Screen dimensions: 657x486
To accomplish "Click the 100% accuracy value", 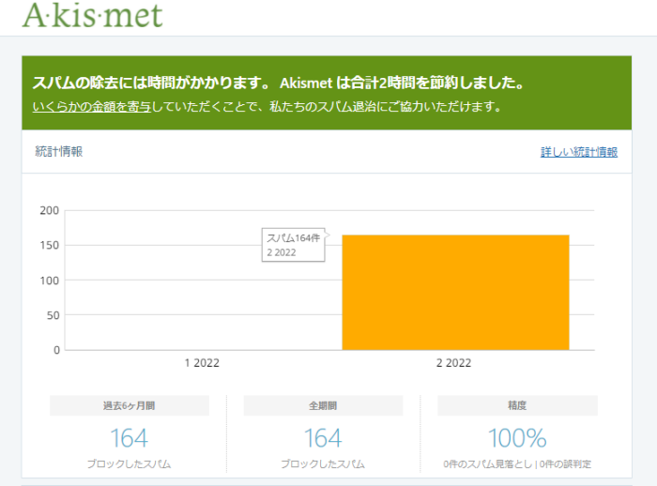I will 517,437.
